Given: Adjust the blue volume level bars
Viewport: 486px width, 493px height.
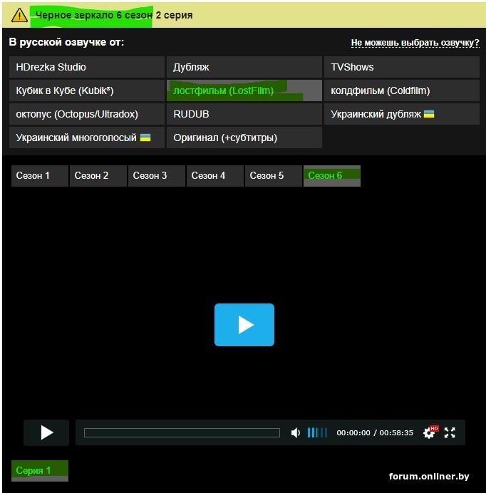Looking at the screenshot, I should [317, 432].
